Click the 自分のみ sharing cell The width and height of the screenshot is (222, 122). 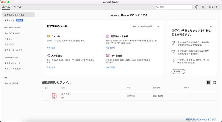(x=131, y=96)
